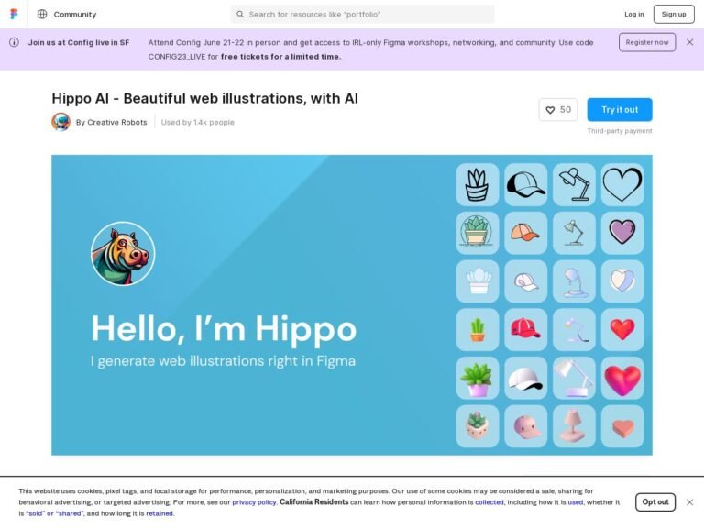Dismiss the Config announcement banner
This screenshot has width=704, height=528.
(689, 42)
